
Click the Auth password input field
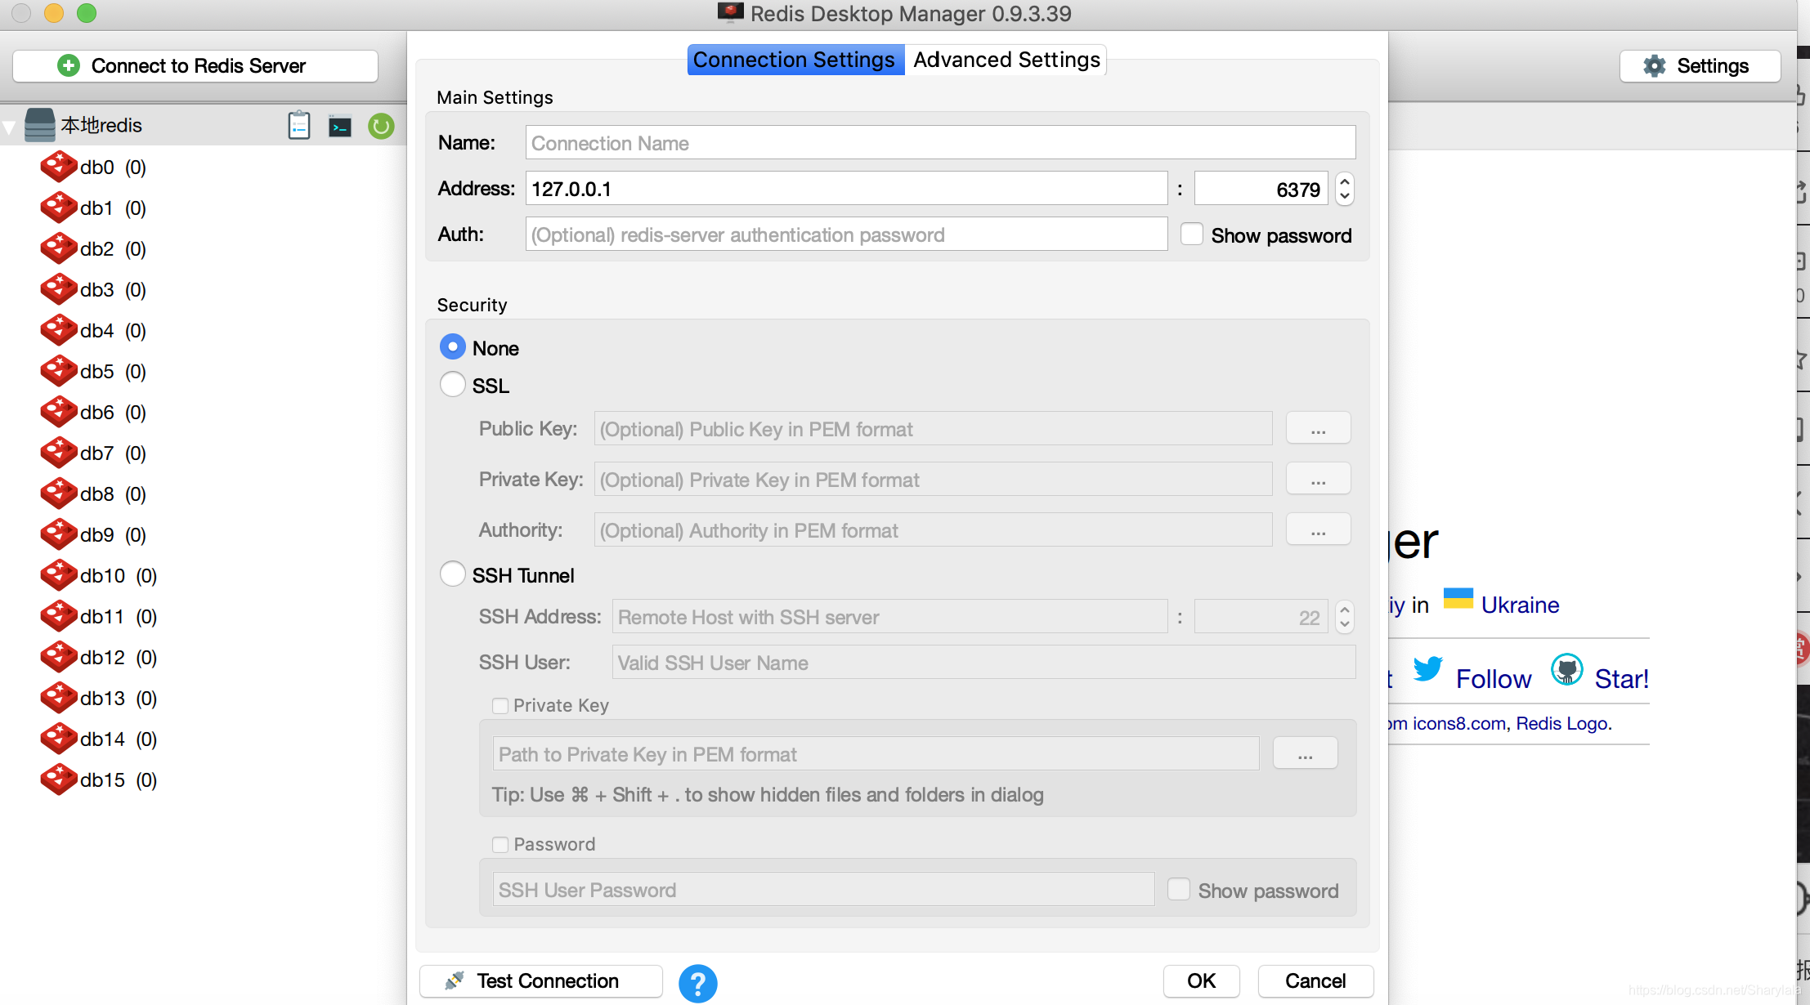coord(846,234)
